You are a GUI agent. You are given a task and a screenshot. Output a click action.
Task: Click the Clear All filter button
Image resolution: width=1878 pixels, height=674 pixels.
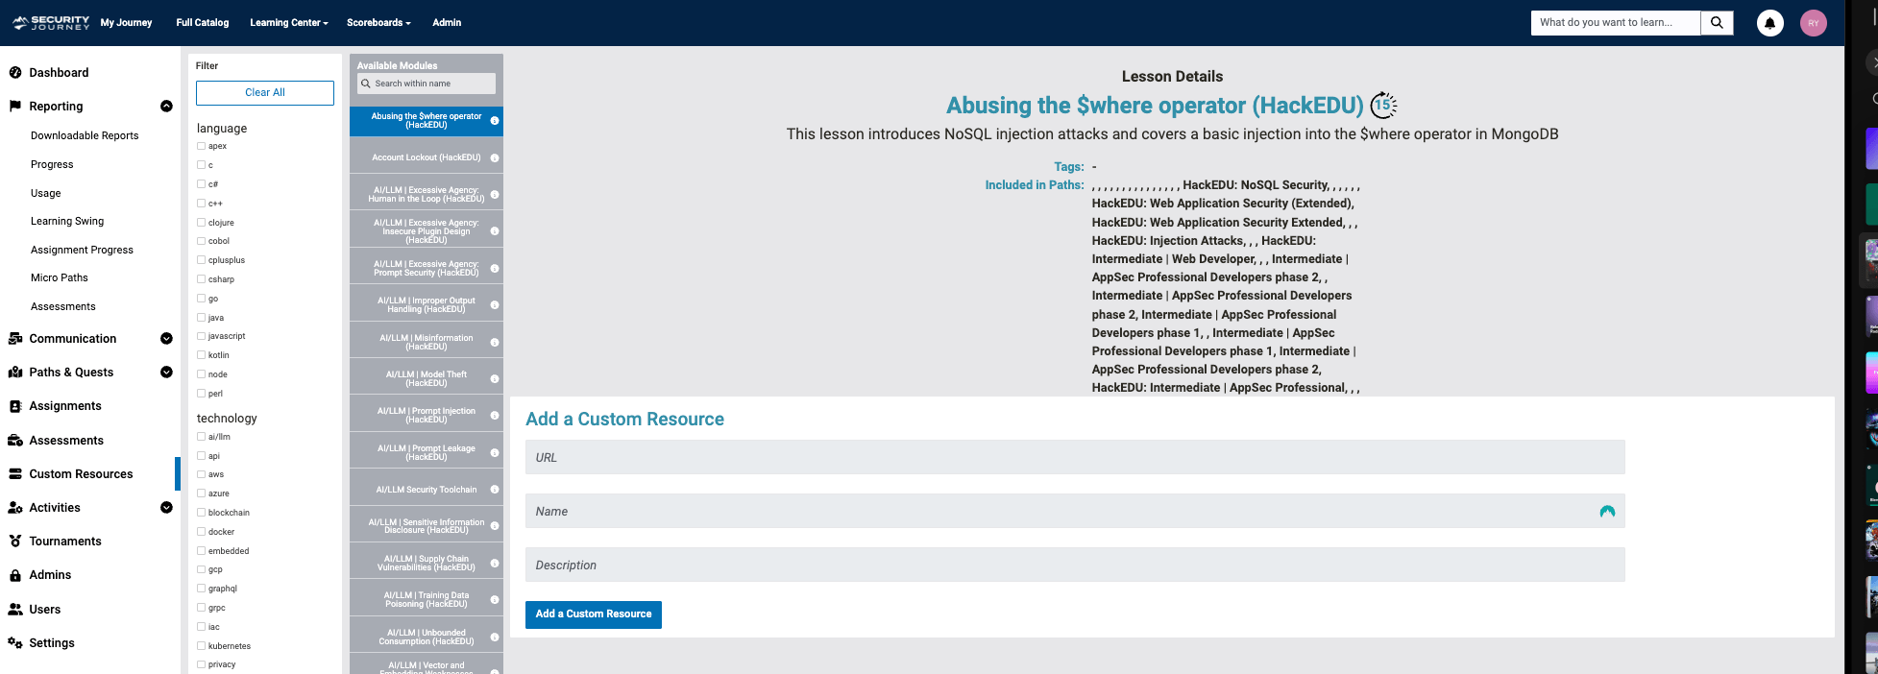pyautogui.click(x=265, y=92)
